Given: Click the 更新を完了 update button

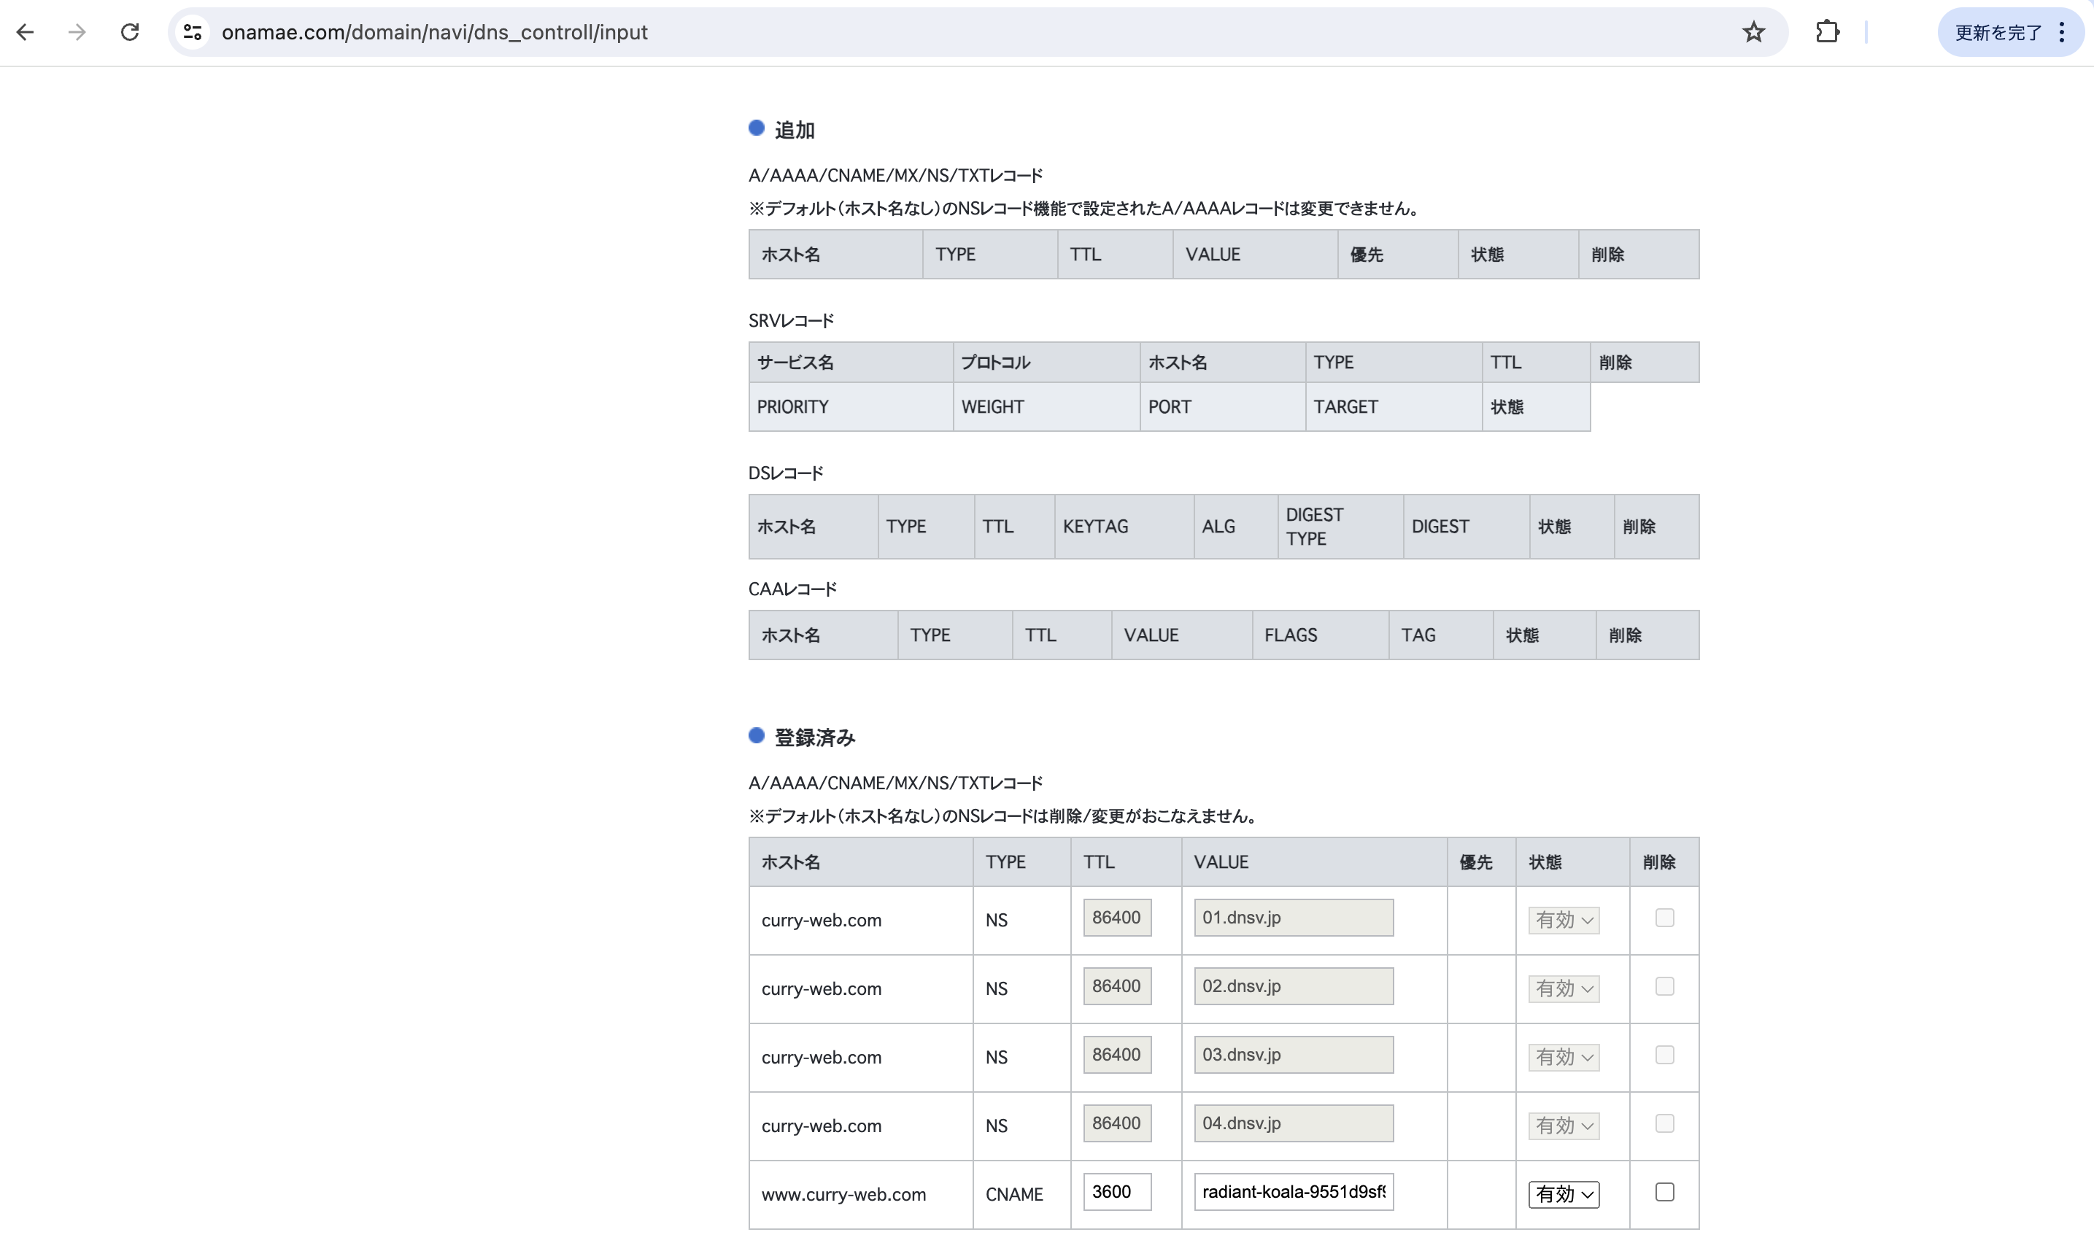Looking at the screenshot, I should pyautogui.click(x=1998, y=32).
